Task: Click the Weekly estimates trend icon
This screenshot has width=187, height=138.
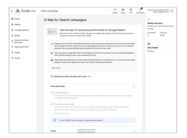Action: (x=149, y=20)
